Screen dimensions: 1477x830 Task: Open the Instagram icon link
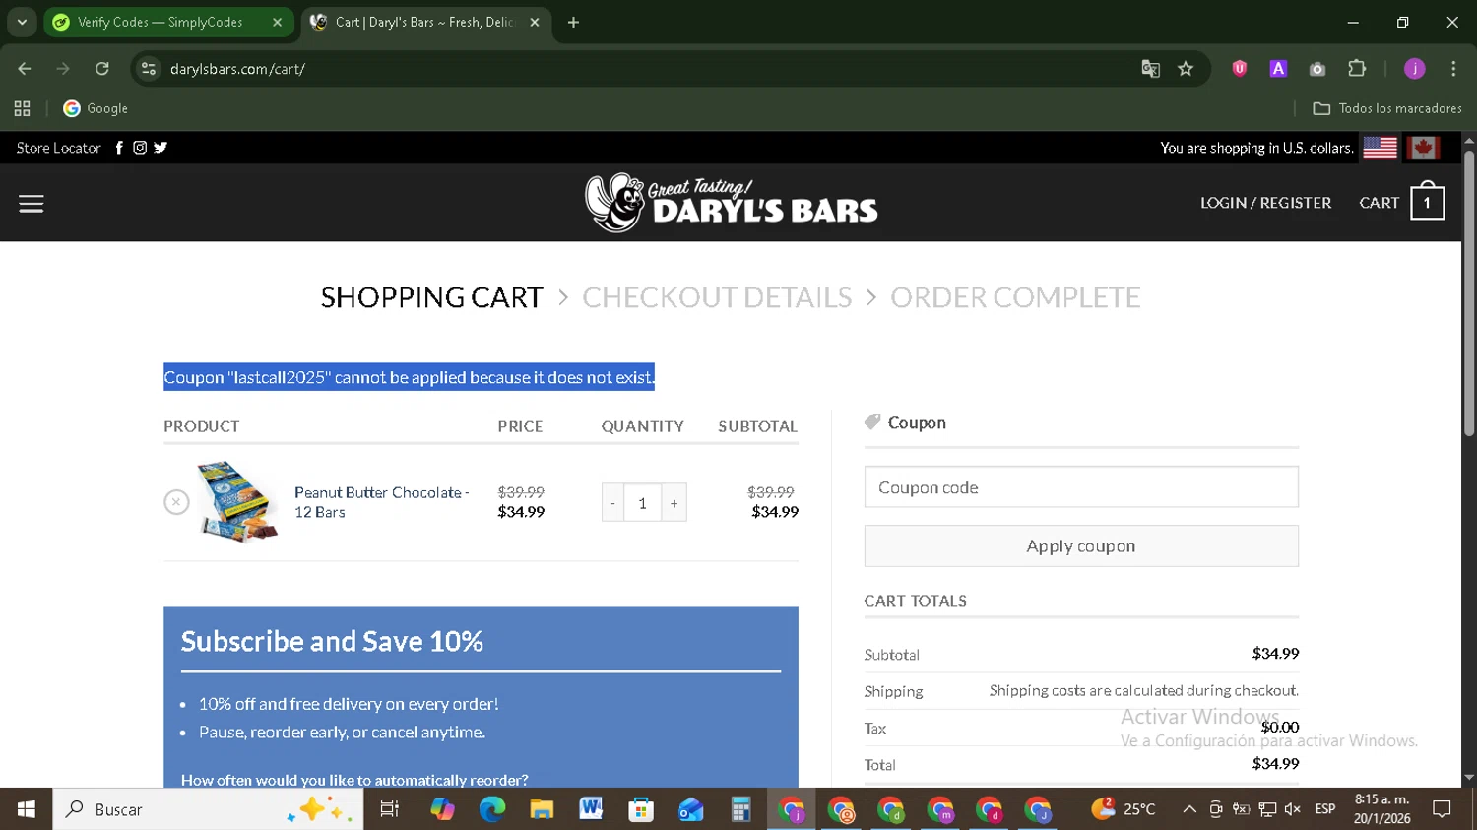(x=140, y=148)
